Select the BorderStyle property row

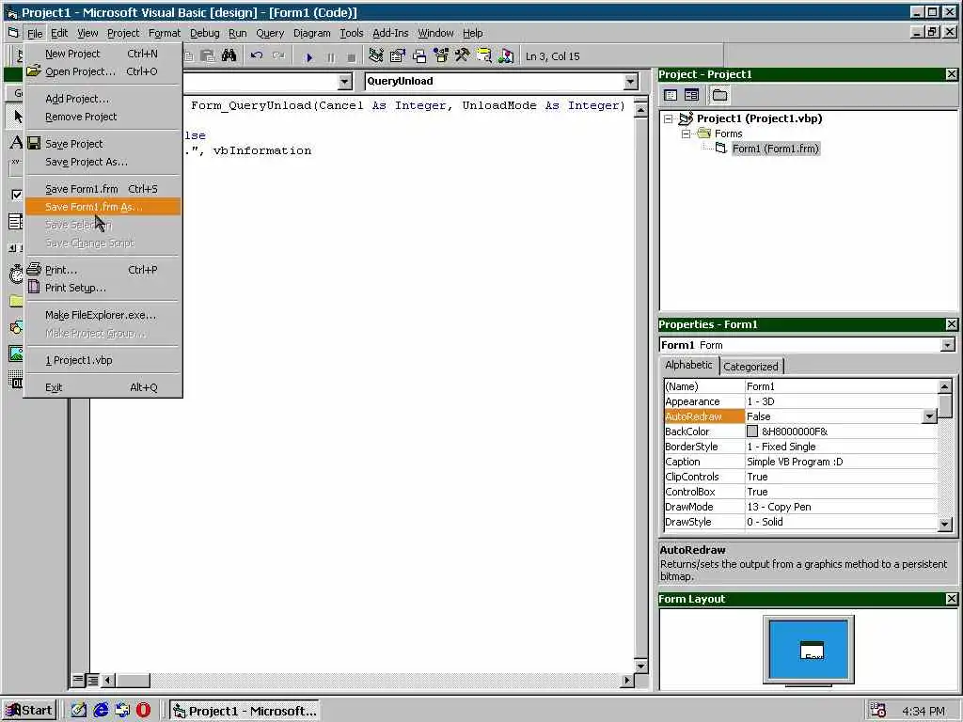(x=801, y=447)
